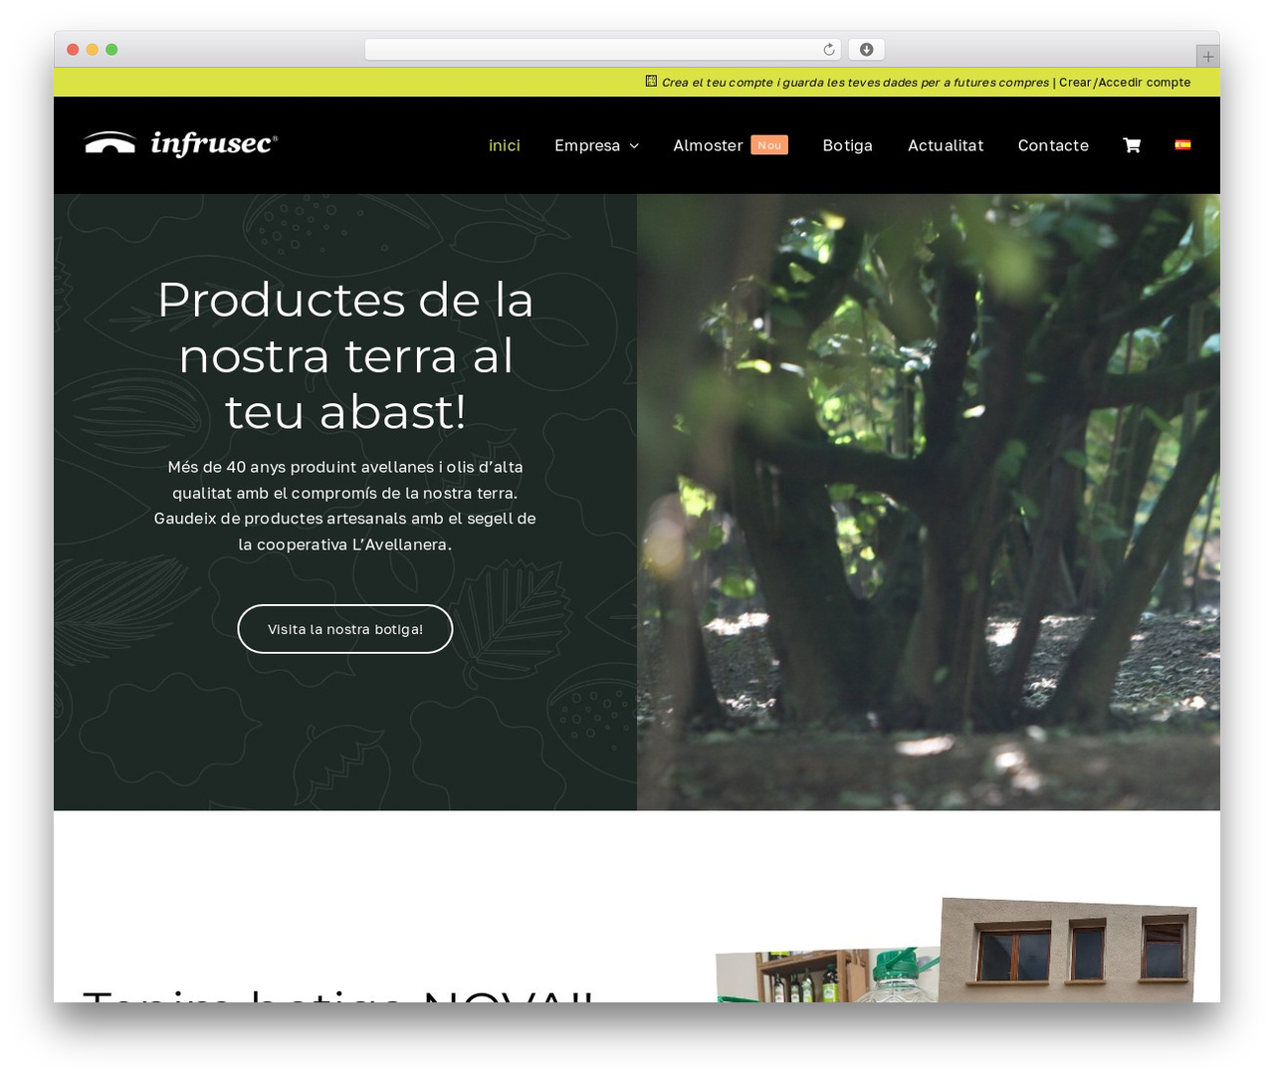Go to the inici menu item

(x=505, y=145)
